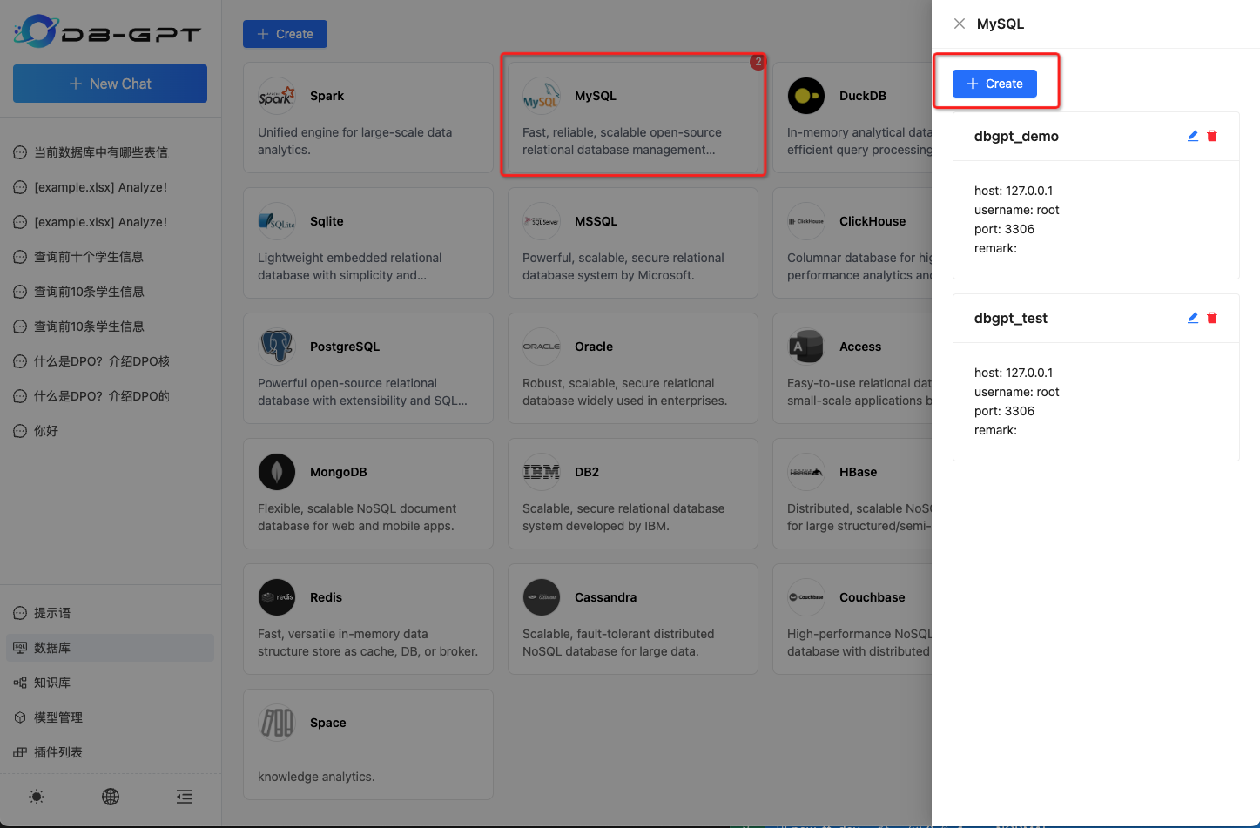Click the Cassandra logo icon
This screenshot has width=1260, height=828.
point(542,597)
